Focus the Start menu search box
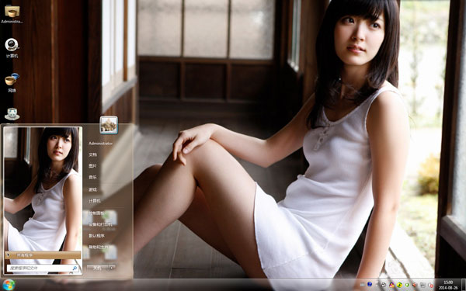The width and height of the screenshot is (466, 291). [43, 268]
